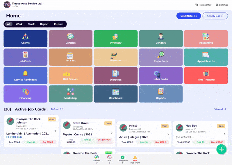Select the Work filter tab
Image resolution: width=232 pixels, height=165 pixels.
(x=19, y=24)
